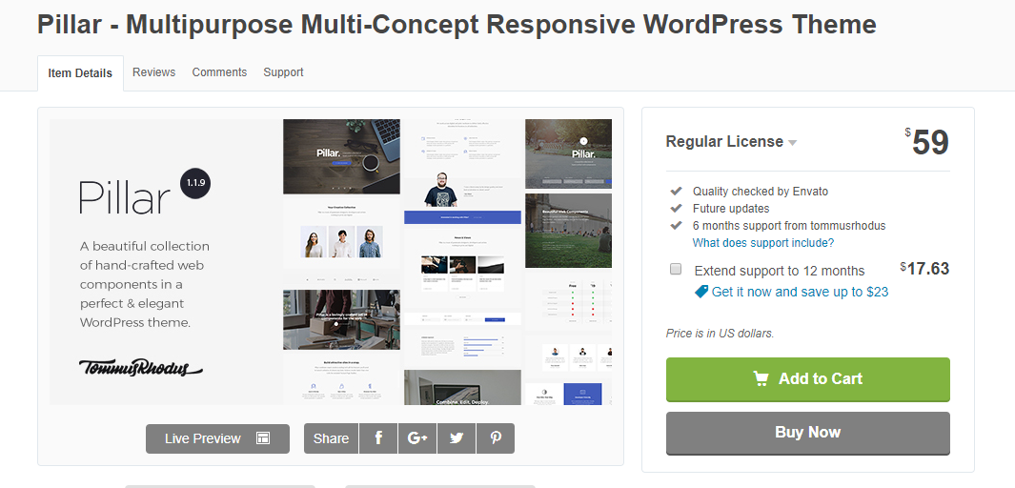
Task: Click 'Price is in US dollars.' note
Action: [720, 334]
